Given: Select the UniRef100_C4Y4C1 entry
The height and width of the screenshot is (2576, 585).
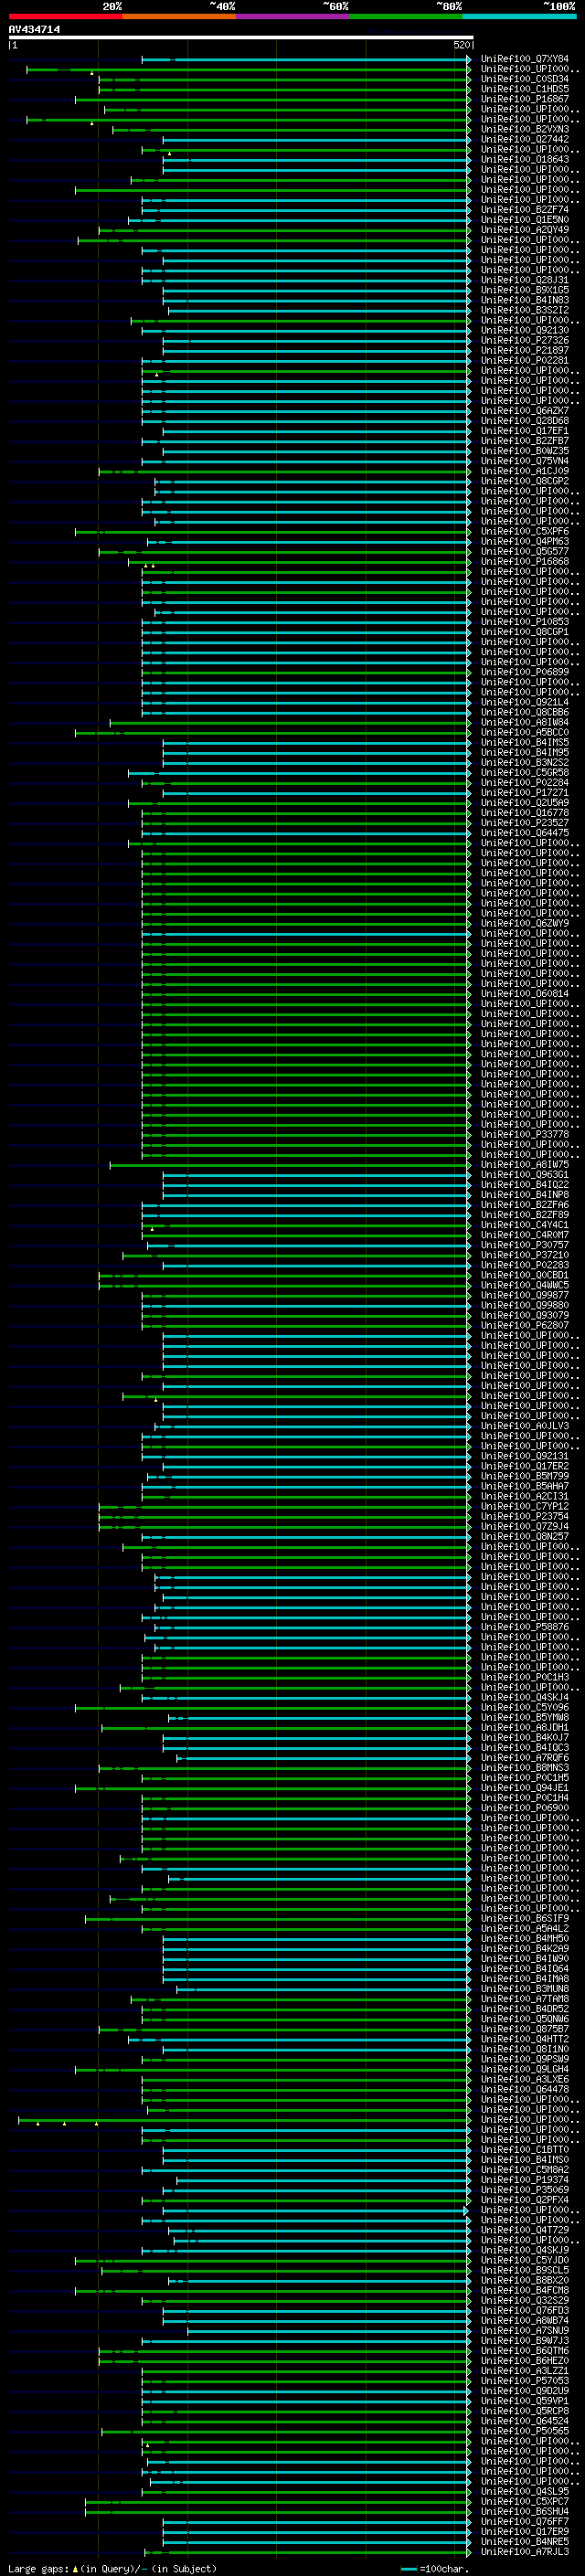Looking at the screenshot, I should tap(525, 1225).
